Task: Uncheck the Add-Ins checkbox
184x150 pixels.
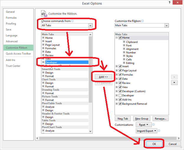Action: [x=120, y=99]
